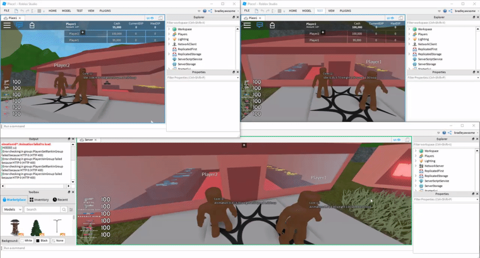Float the Output panel with its undock icon
The image size is (480, 258).
click(x=69, y=139)
